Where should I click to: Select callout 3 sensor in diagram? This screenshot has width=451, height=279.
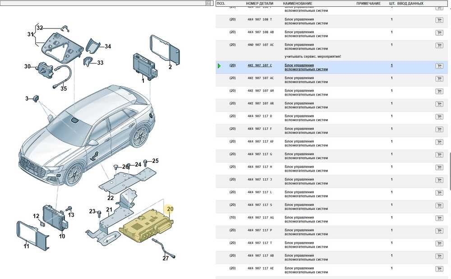click(x=27, y=98)
